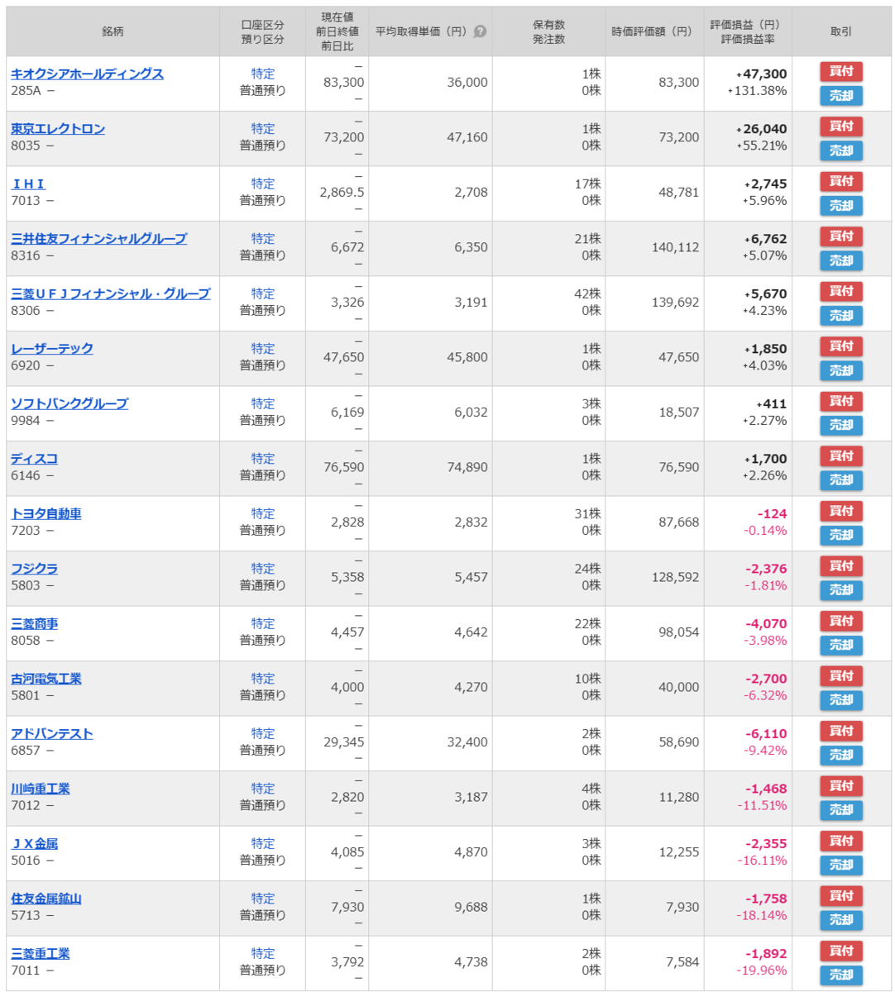Click 売却 button for キオクシアホールディングス
The image size is (895, 992).
(x=841, y=96)
